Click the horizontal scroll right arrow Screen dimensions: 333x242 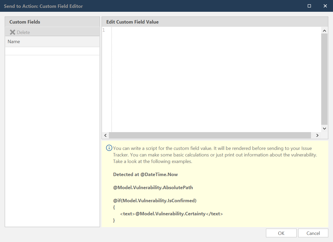point(317,135)
